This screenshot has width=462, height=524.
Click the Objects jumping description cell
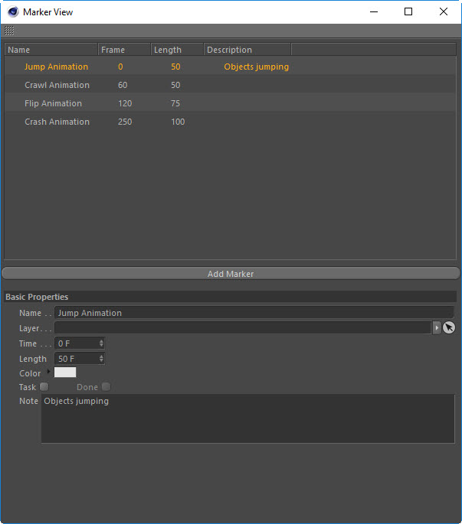point(256,67)
